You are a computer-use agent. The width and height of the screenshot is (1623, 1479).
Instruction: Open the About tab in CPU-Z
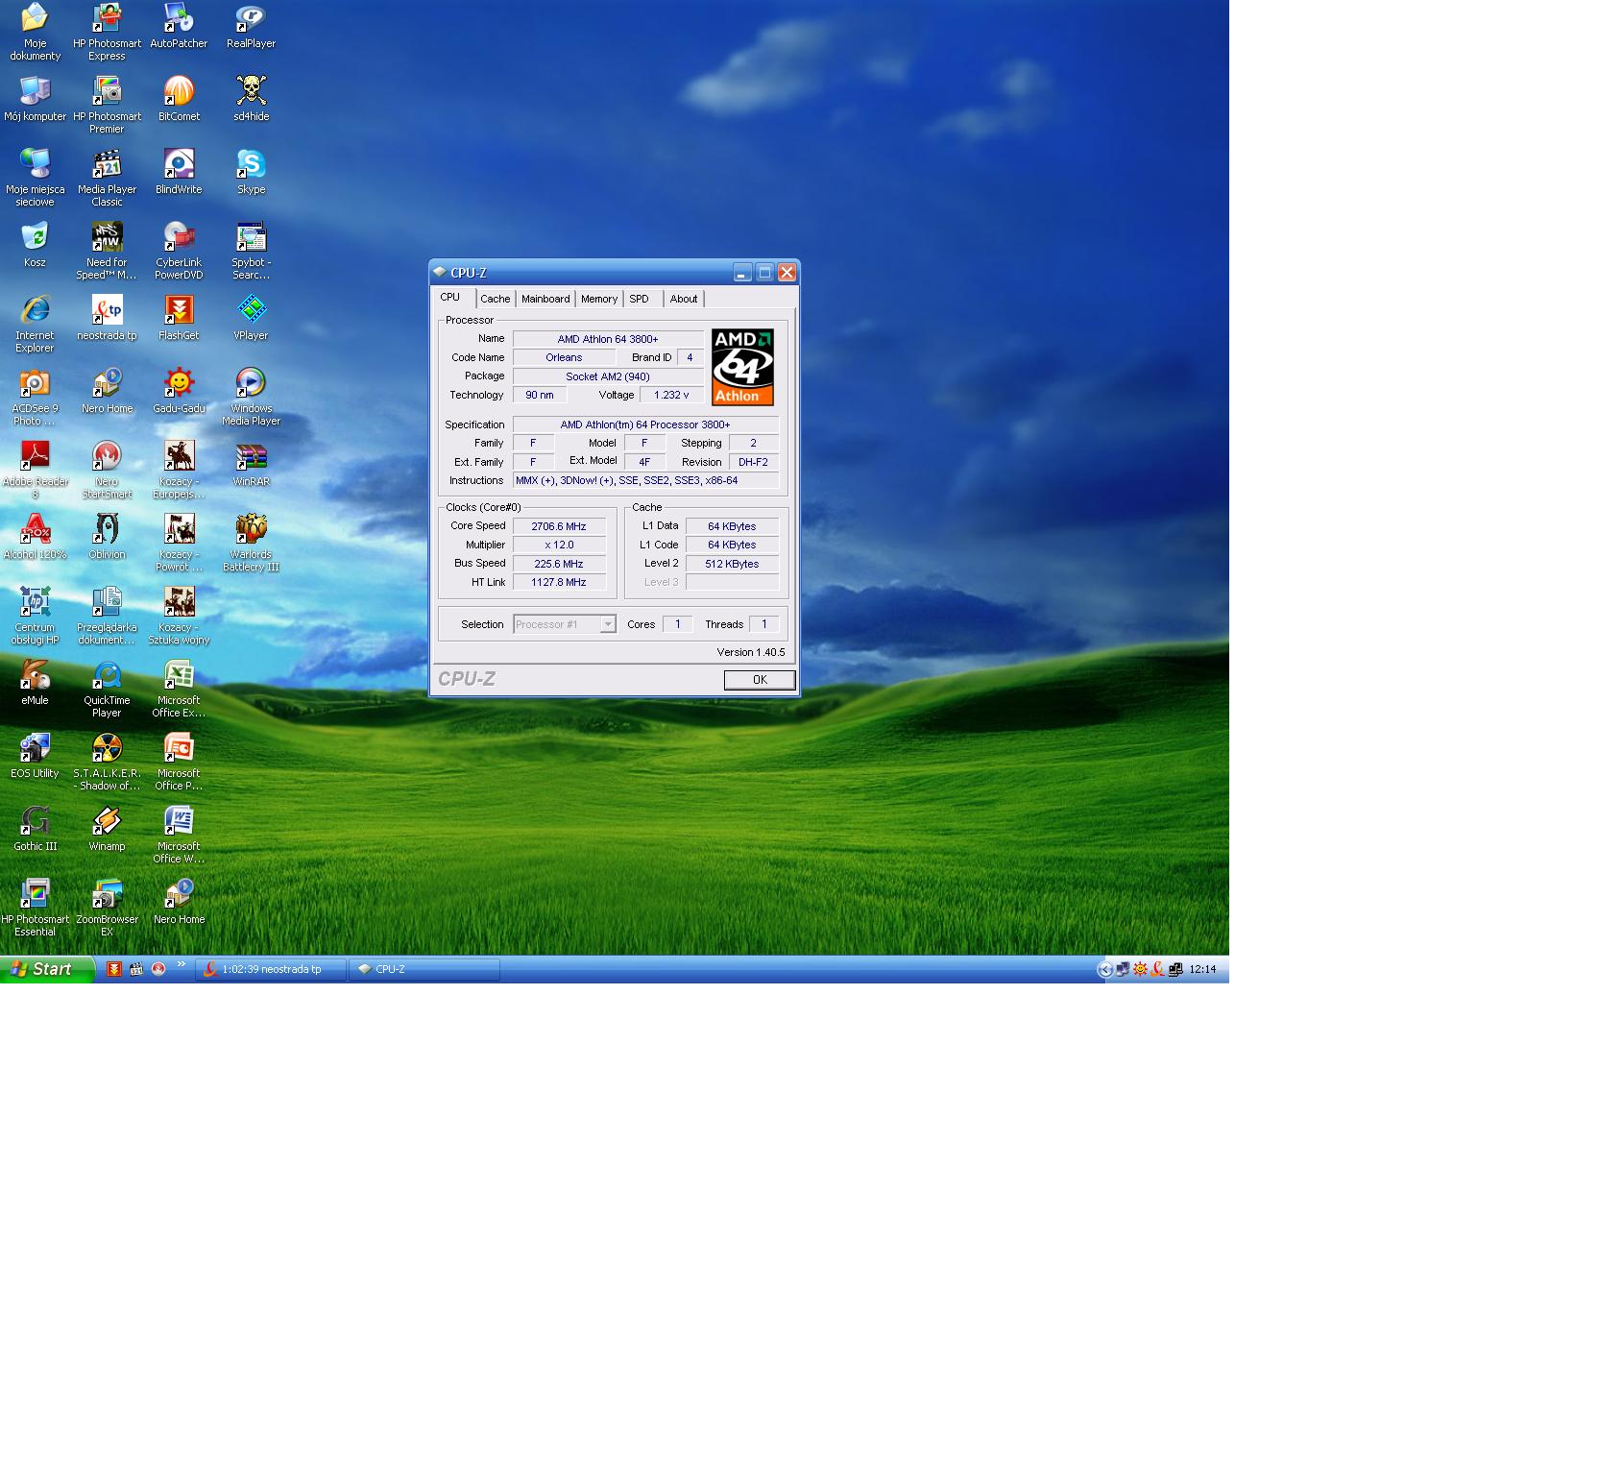click(684, 299)
